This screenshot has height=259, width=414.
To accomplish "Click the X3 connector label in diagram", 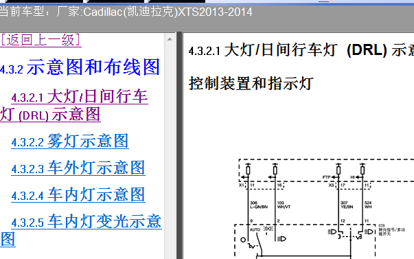I will tap(331, 185).
